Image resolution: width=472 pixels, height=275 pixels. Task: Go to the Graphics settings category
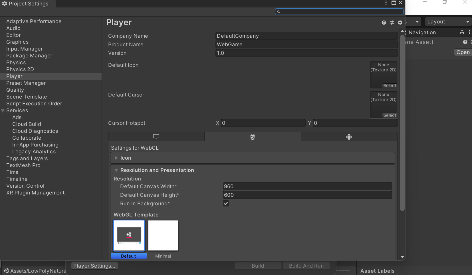(x=17, y=42)
